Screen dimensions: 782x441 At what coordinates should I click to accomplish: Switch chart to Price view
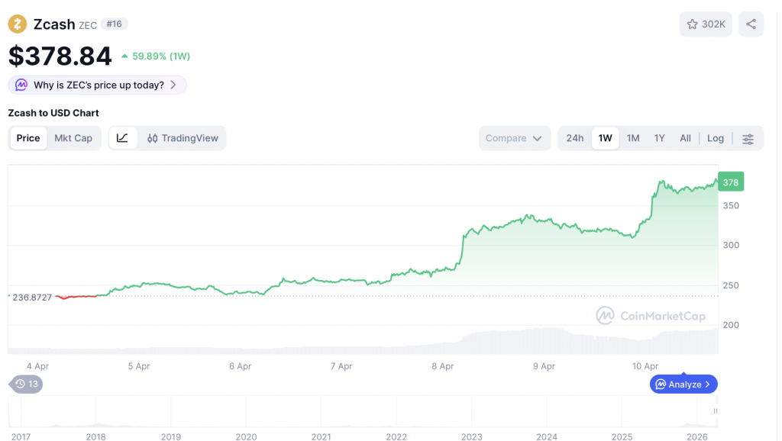pyautogui.click(x=28, y=138)
